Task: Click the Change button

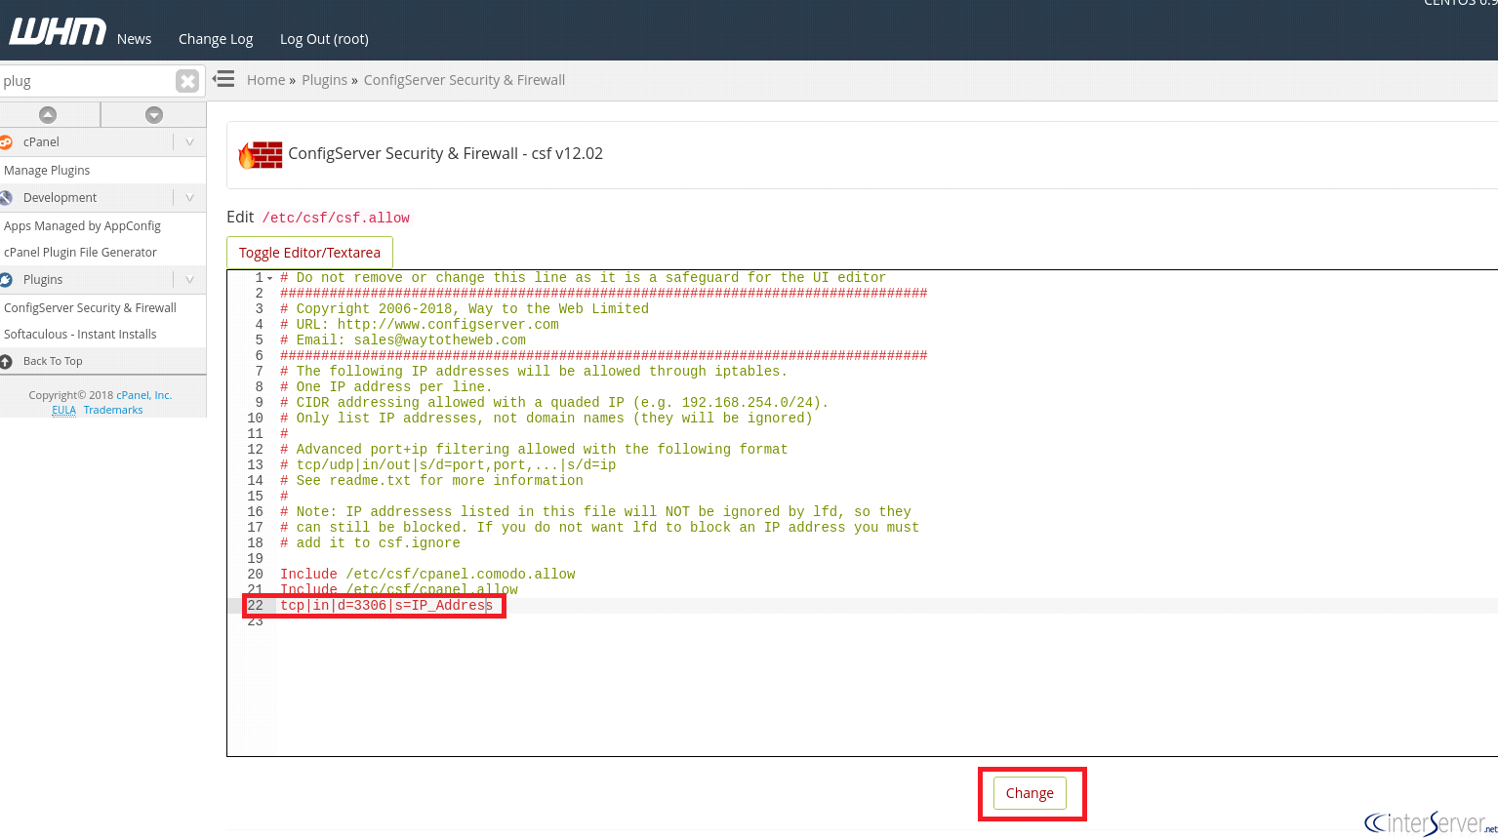Action: pyautogui.click(x=1030, y=793)
